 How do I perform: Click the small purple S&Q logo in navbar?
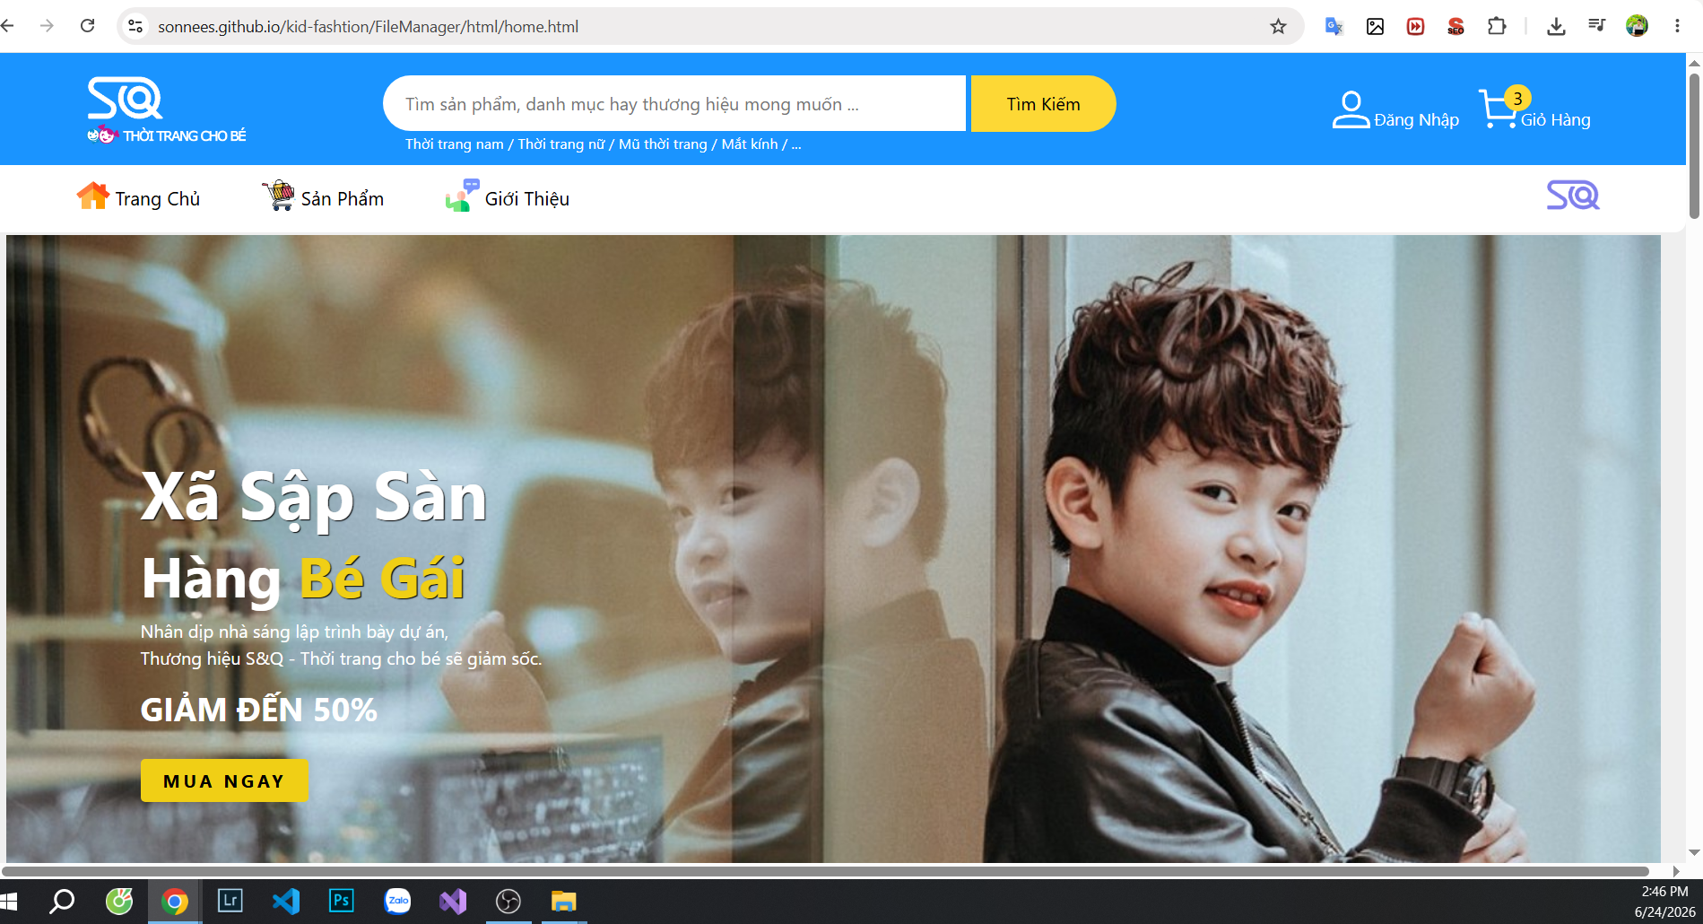(1573, 195)
